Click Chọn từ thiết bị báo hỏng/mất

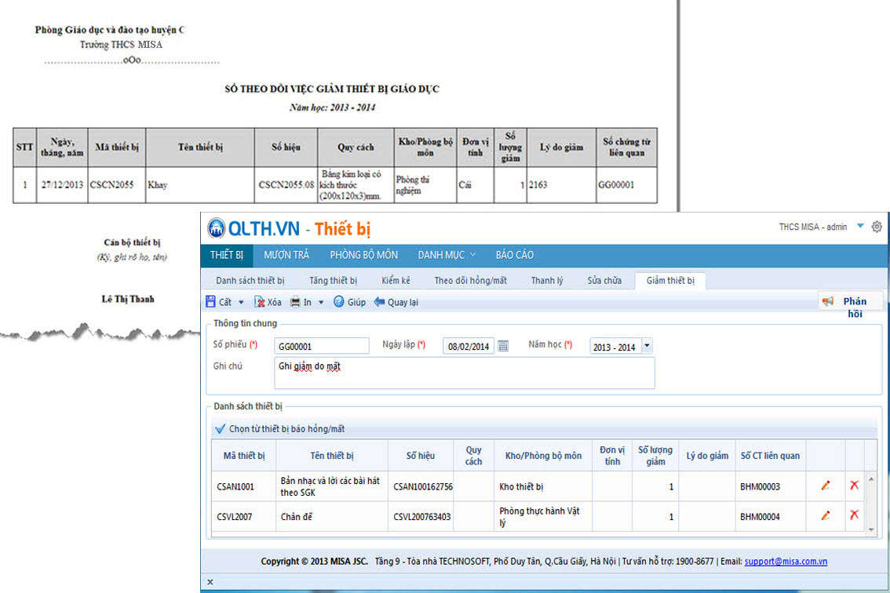tap(286, 429)
